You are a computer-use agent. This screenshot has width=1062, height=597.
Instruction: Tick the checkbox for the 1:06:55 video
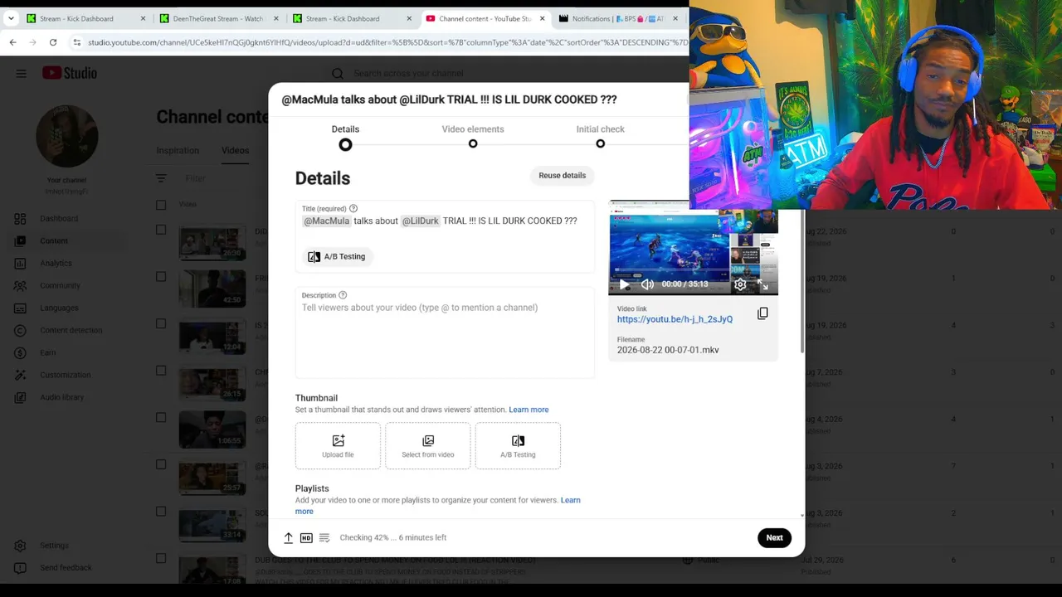[x=161, y=418]
